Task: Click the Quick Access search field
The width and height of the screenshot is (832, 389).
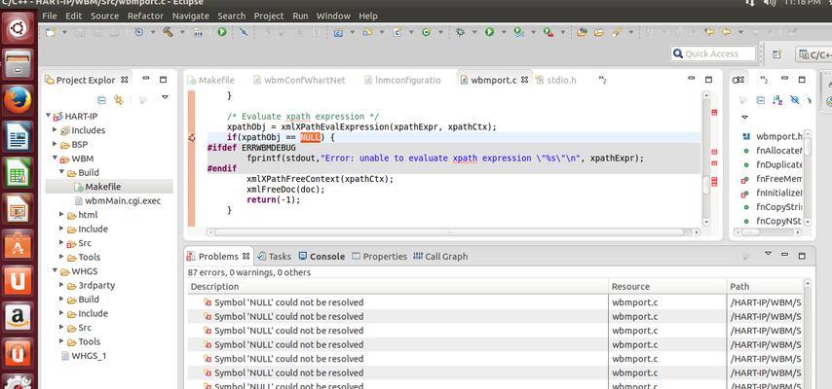Action: [712, 53]
